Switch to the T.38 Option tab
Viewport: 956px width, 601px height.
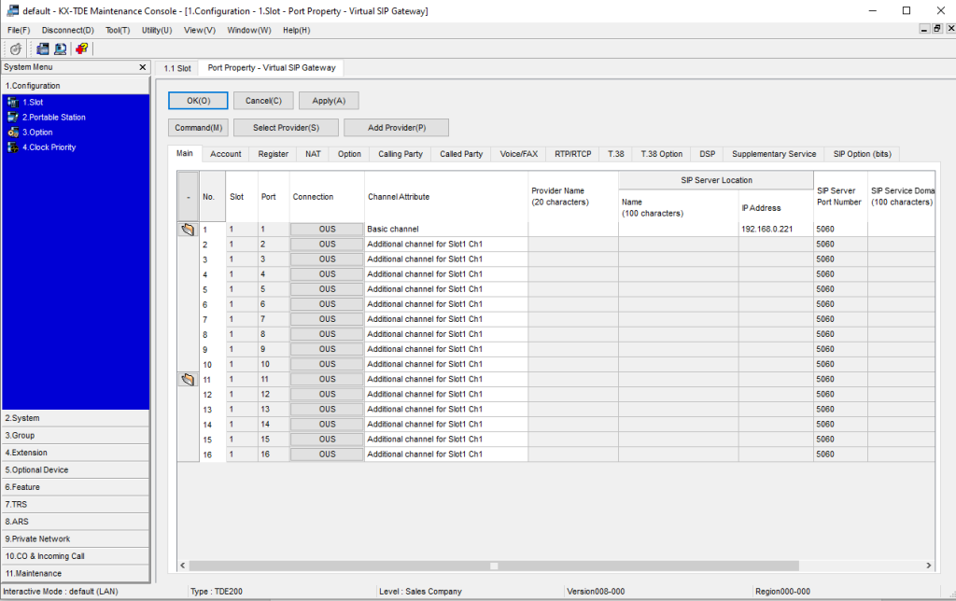click(662, 154)
